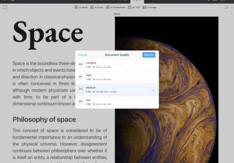Image resolution: width=234 pixels, height=163 pixels.
Task: Click the undo arrow icon
Action: [226, 7]
